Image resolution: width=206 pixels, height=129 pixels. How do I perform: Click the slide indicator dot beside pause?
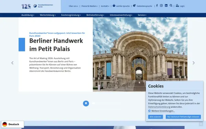pos(93,103)
